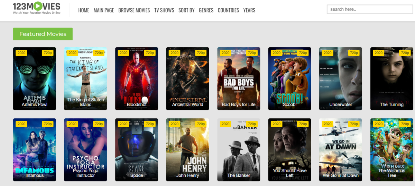415x186 pixels.
Task: Click the 720p badge on Underwater
Action: (354, 53)
